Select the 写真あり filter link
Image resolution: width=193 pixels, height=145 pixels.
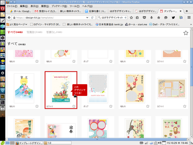click(35, 32)
